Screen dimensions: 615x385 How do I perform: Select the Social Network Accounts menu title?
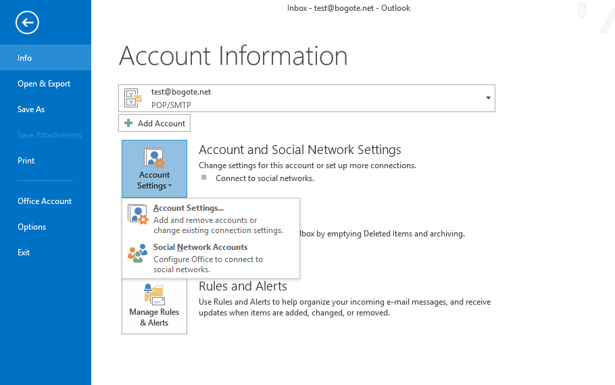pos(200,247)
